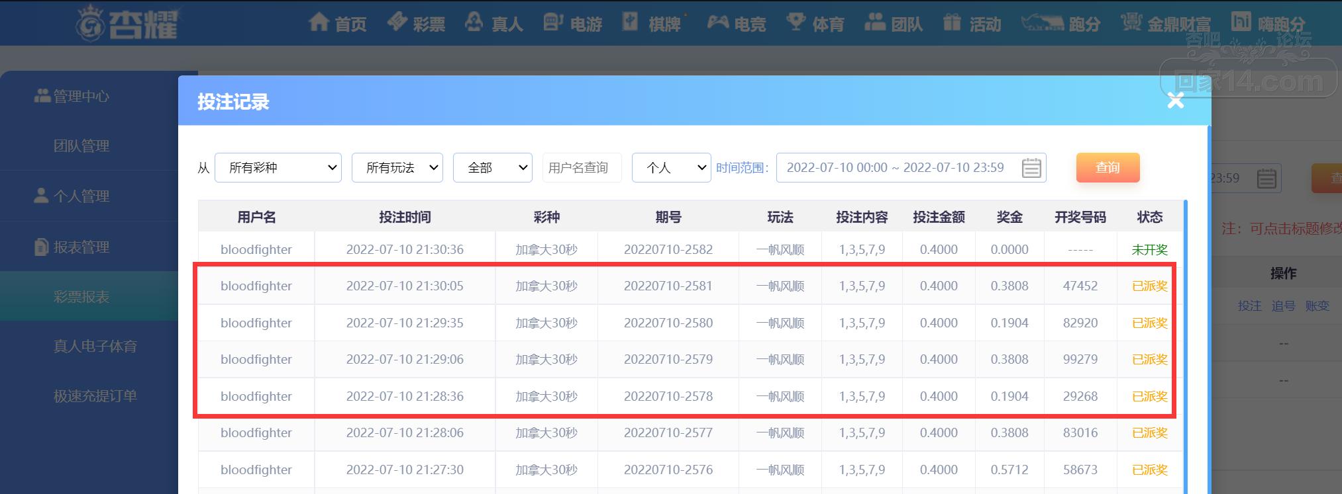Viewport: 1342px width, 494px height.
Task: Click the 投注内容 column header
Action: click(x=862, y=217)
